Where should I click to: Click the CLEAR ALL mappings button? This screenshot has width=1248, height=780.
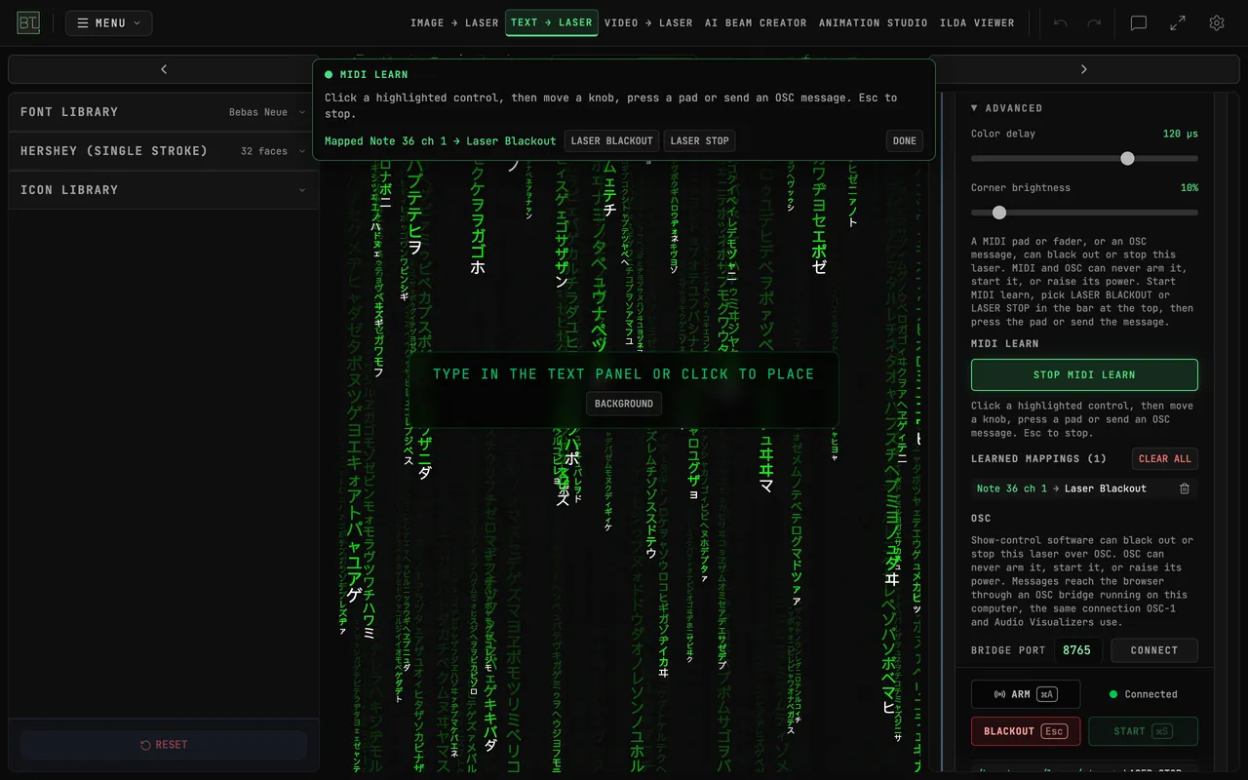pyautogui.click(x=1165, y=459)
